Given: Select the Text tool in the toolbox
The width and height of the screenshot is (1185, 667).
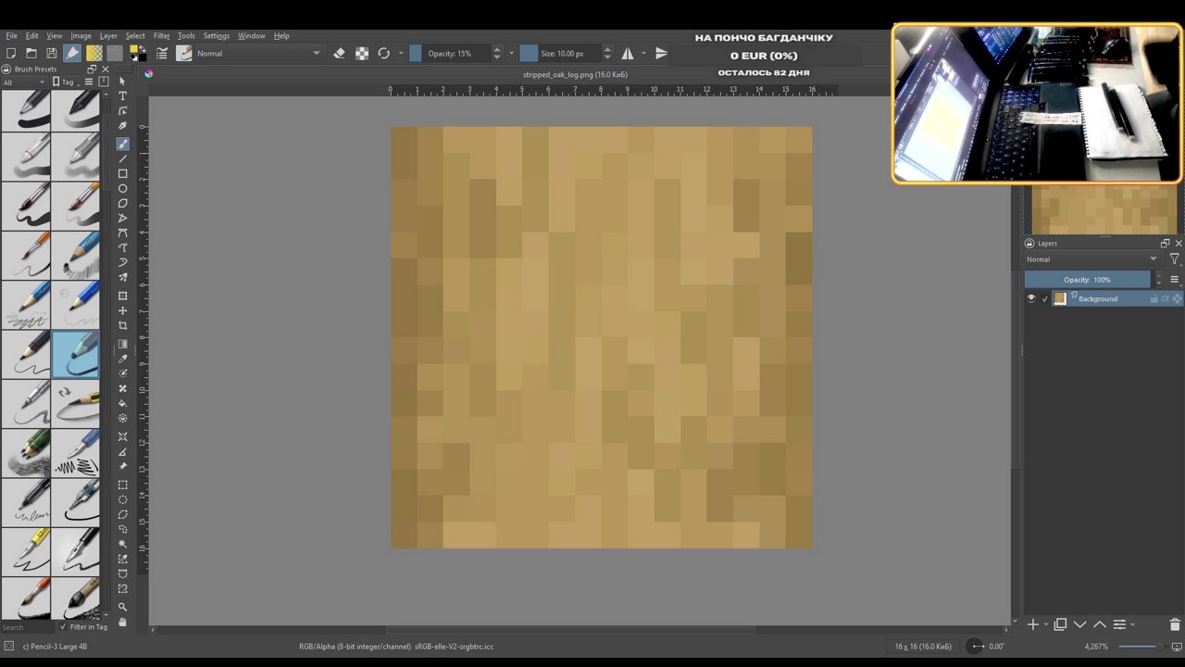Looking at the screenshot, I should pyautogui.click(x=122, y=95).
